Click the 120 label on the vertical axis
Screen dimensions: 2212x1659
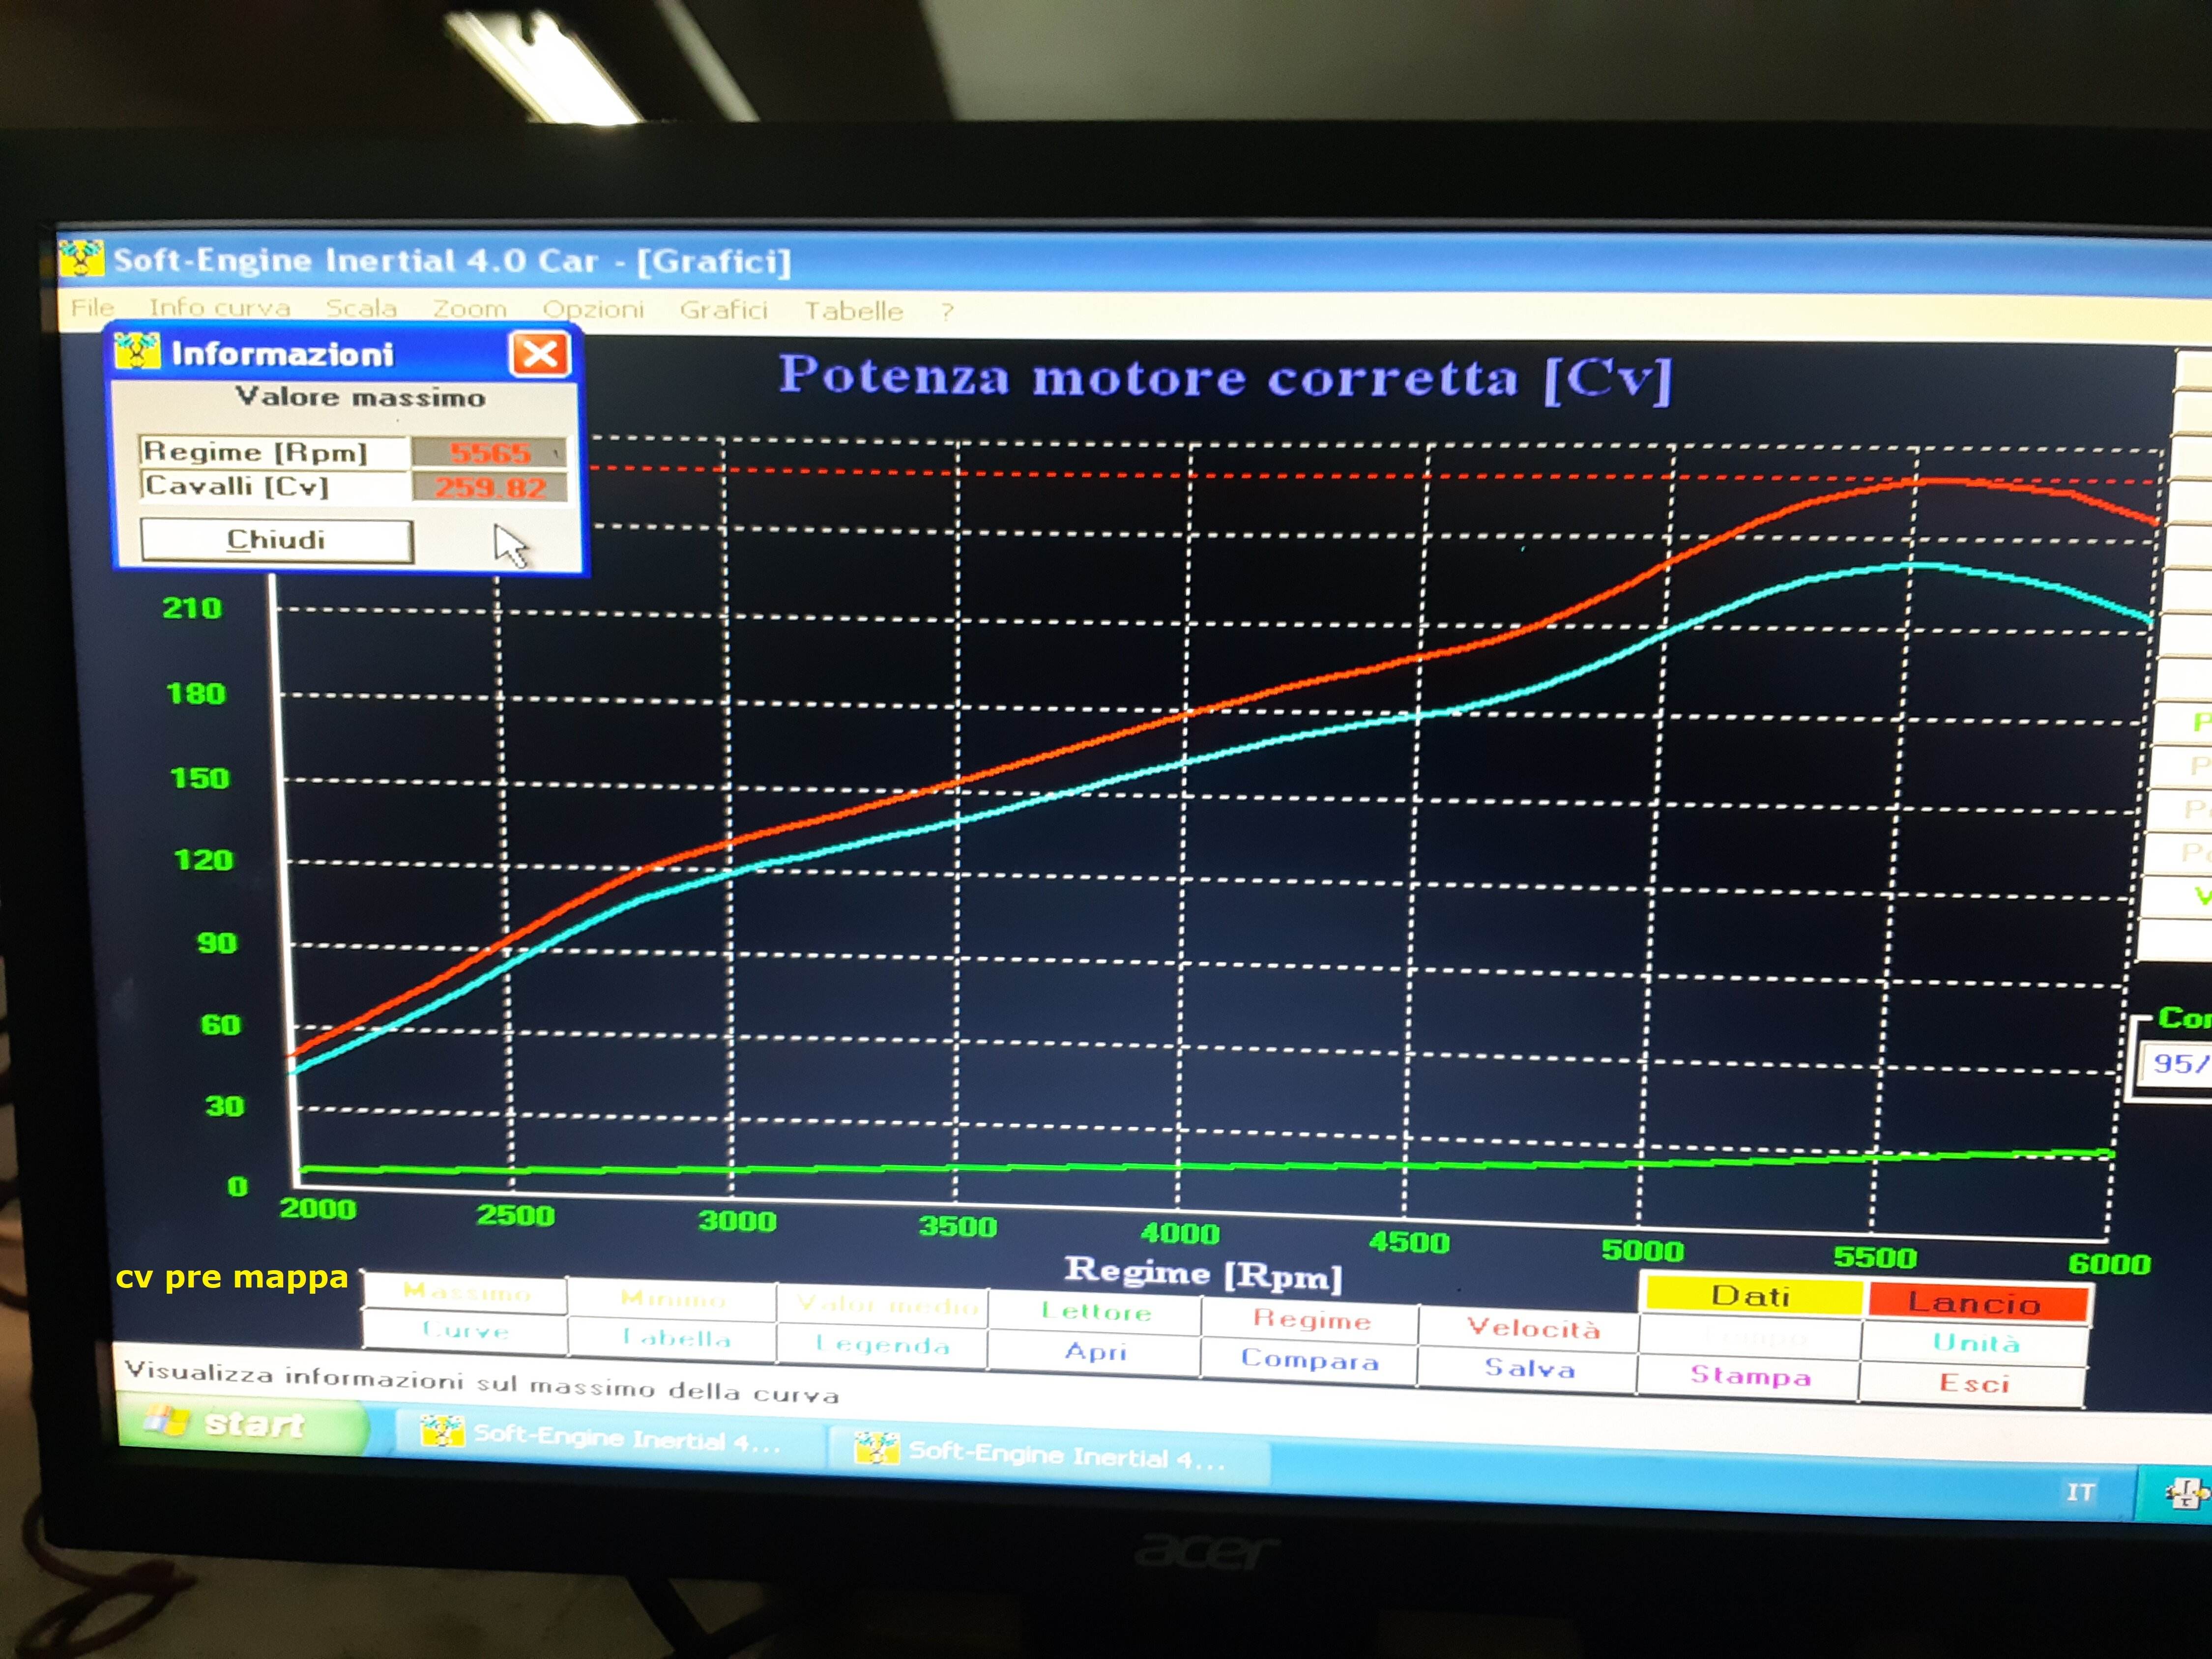point(204,860)
